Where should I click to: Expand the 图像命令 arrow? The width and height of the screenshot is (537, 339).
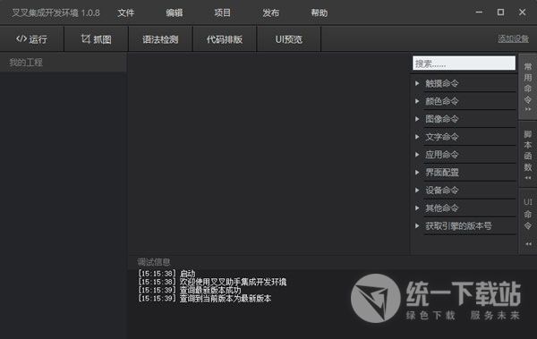[x=417, y=119]
